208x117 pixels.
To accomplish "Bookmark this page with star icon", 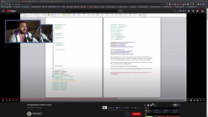I will [164, 4].
